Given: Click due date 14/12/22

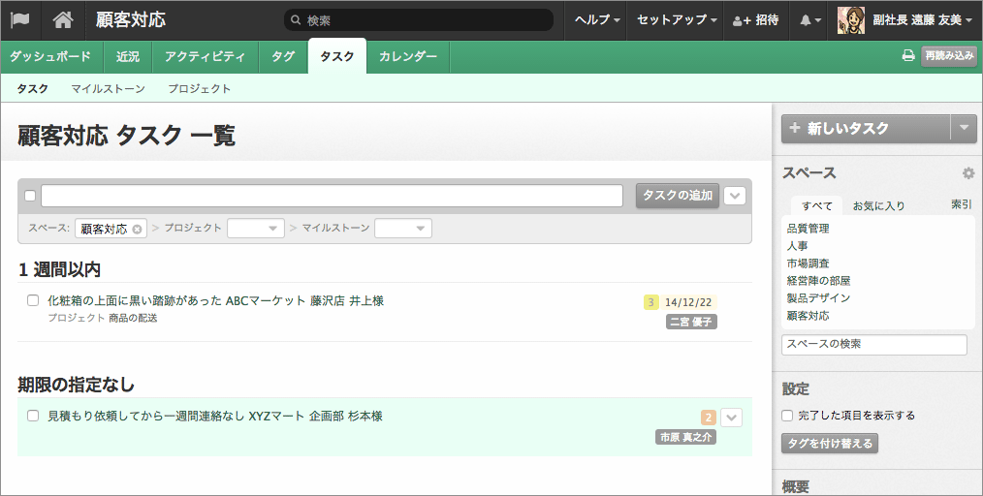Looking at the screenshot, I should click(x=688, y=302).
